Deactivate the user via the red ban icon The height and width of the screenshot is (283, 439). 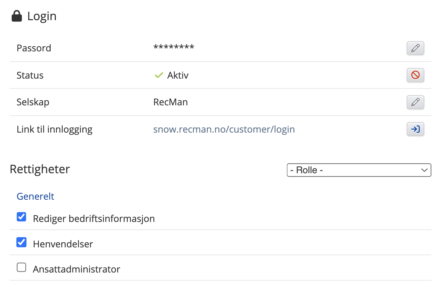pos(415,75)
